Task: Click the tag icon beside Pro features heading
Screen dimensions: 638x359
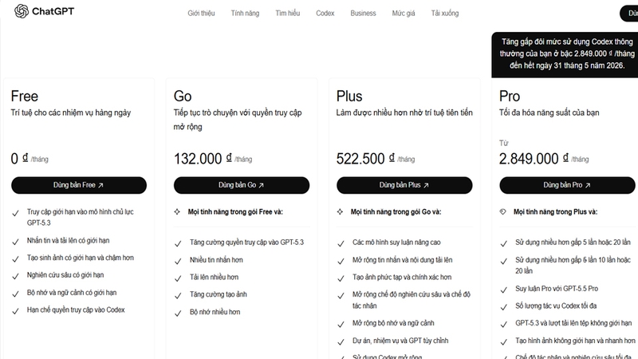Action: point(503,211)
